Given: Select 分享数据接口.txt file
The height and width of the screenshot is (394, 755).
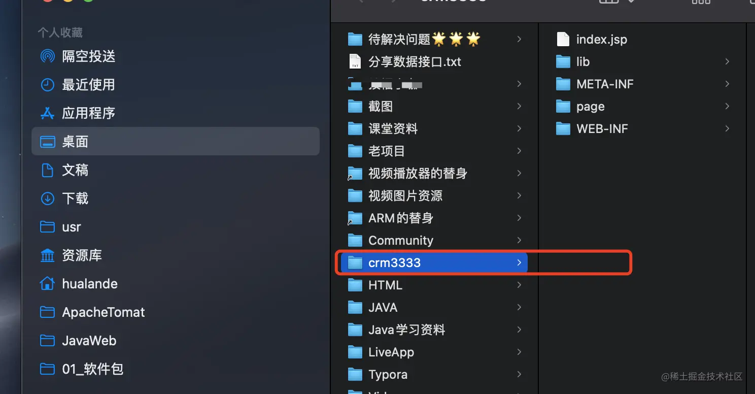Looking at the screenshot, I should [404, 62].
